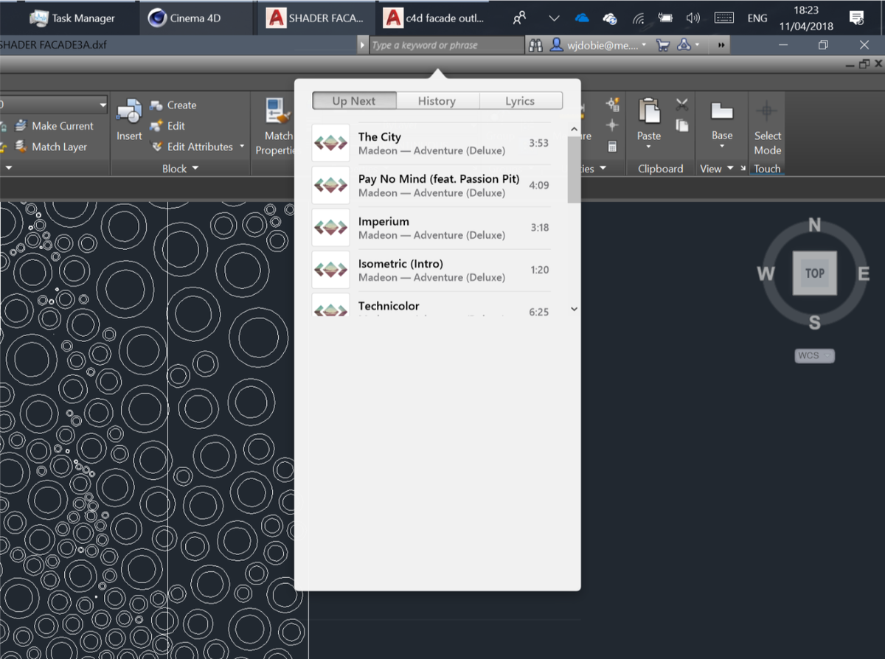Click the Select Mode touch icon

(x=767, y=112)
